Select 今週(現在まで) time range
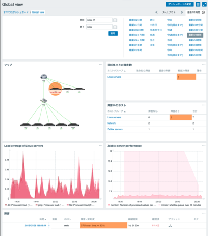This screenshot has height=236, width=208. (175, 35)
